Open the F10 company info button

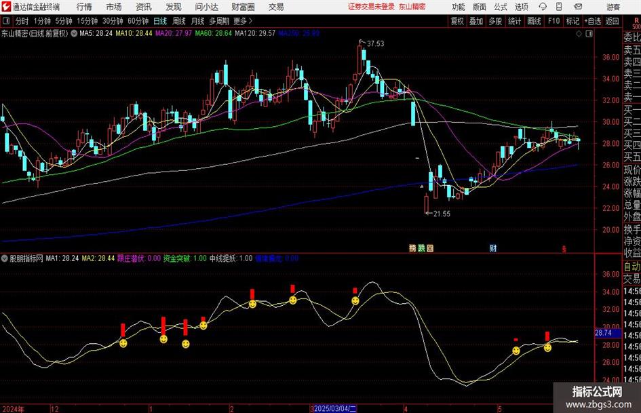[x=554, y=21]
